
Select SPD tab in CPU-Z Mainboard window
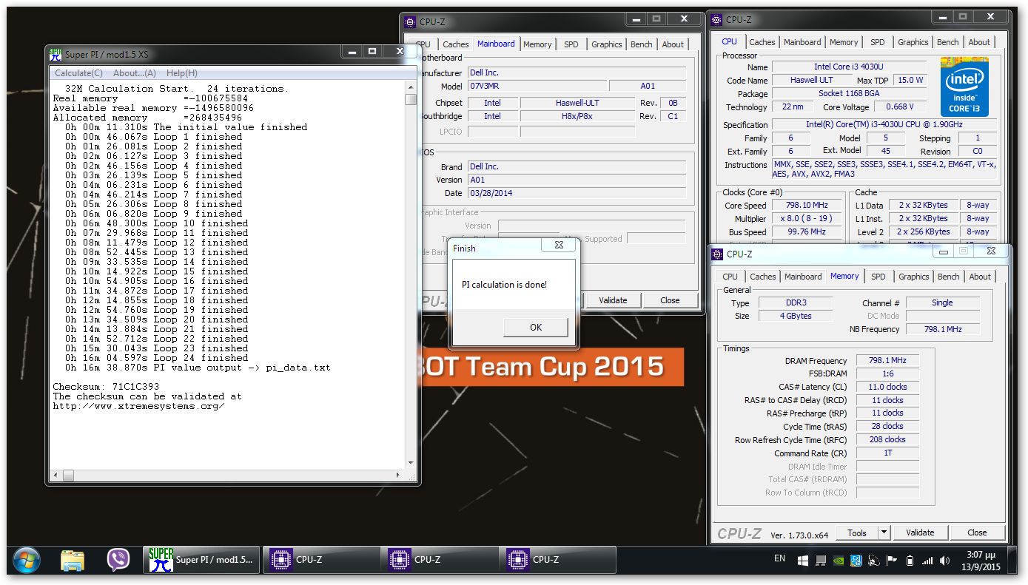point(571,44)
